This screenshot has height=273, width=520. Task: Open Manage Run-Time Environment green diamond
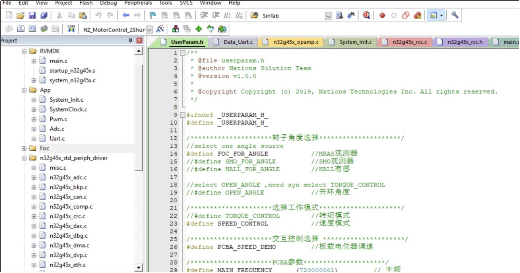(x=199, y=29)
